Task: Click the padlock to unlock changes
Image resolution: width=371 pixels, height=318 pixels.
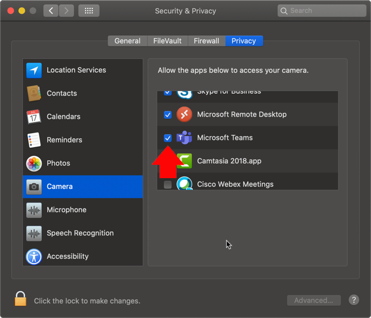Action: tap(21, 299)
